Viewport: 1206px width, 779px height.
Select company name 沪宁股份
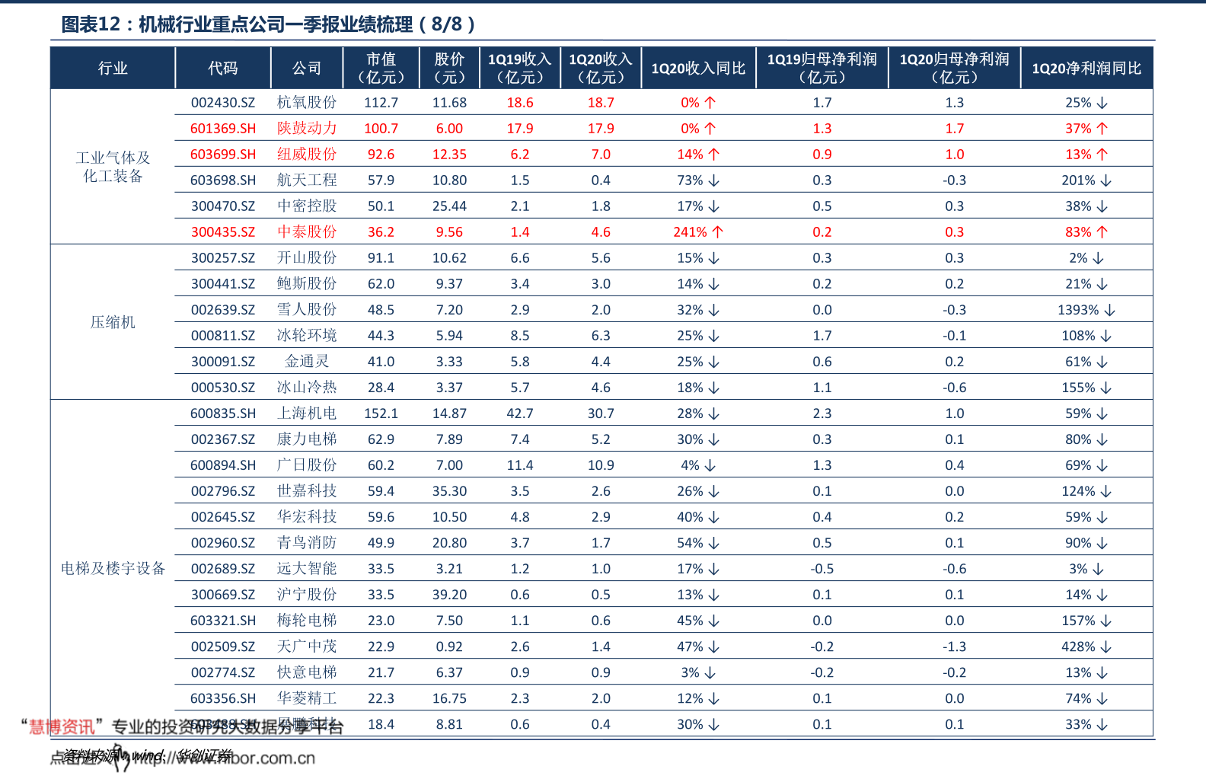pos(307,595)
